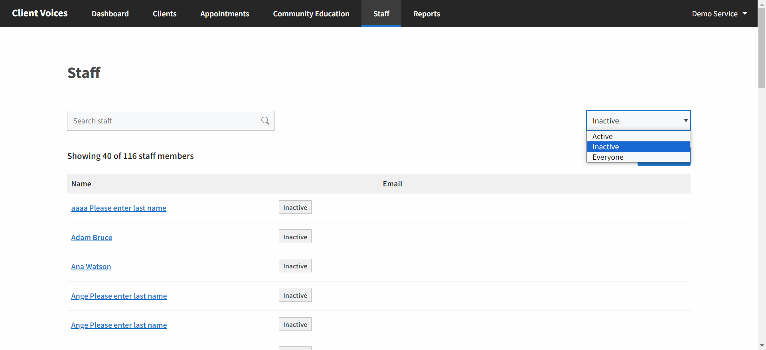Click the Name column header
Image resolution: width=766 pixels, height=350 pixels.
click(x=81, y=184)
